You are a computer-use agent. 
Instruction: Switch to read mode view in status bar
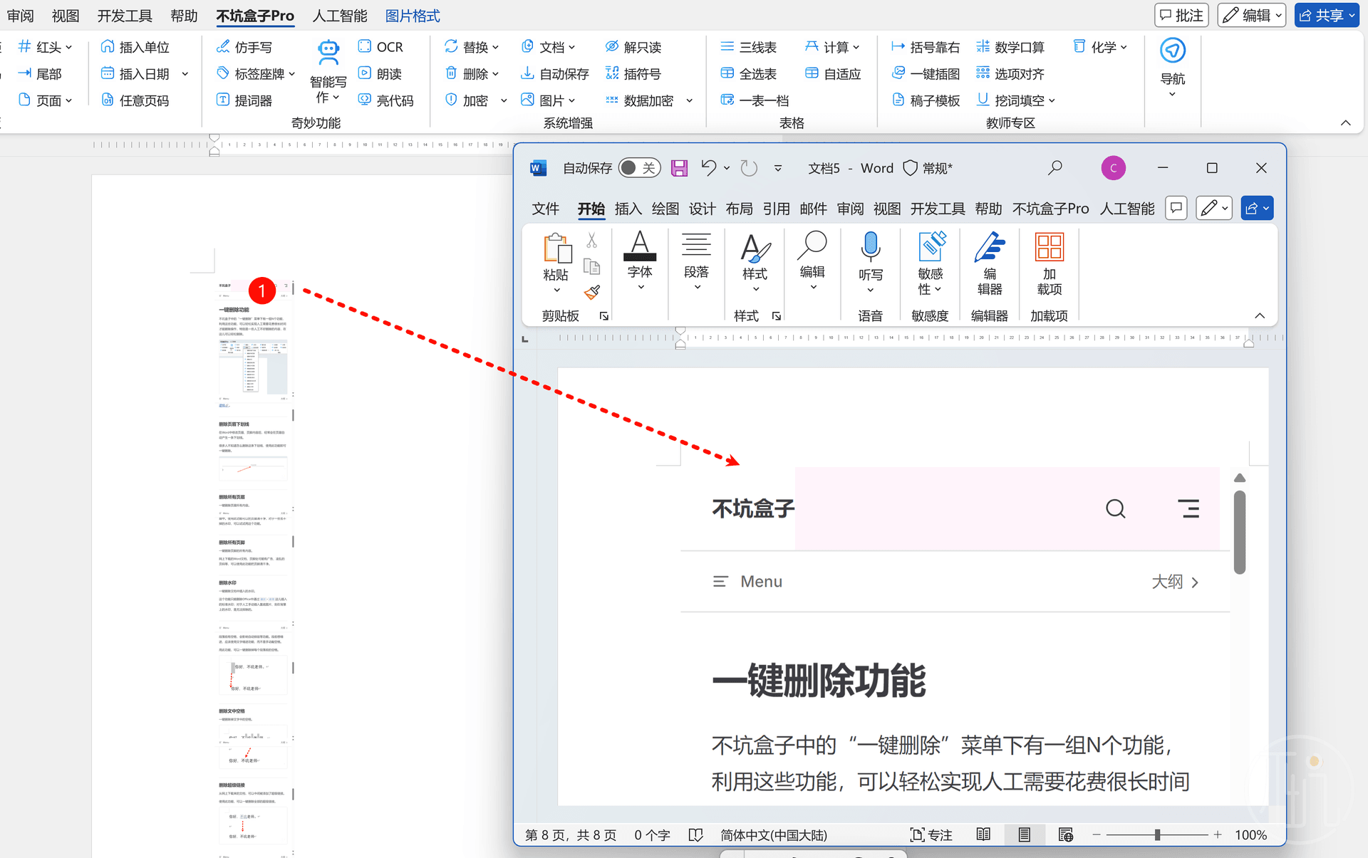(983, 835)
